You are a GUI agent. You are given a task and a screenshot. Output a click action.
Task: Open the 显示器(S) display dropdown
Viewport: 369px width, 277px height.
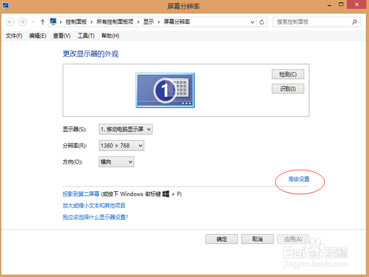tap(125, 129)
